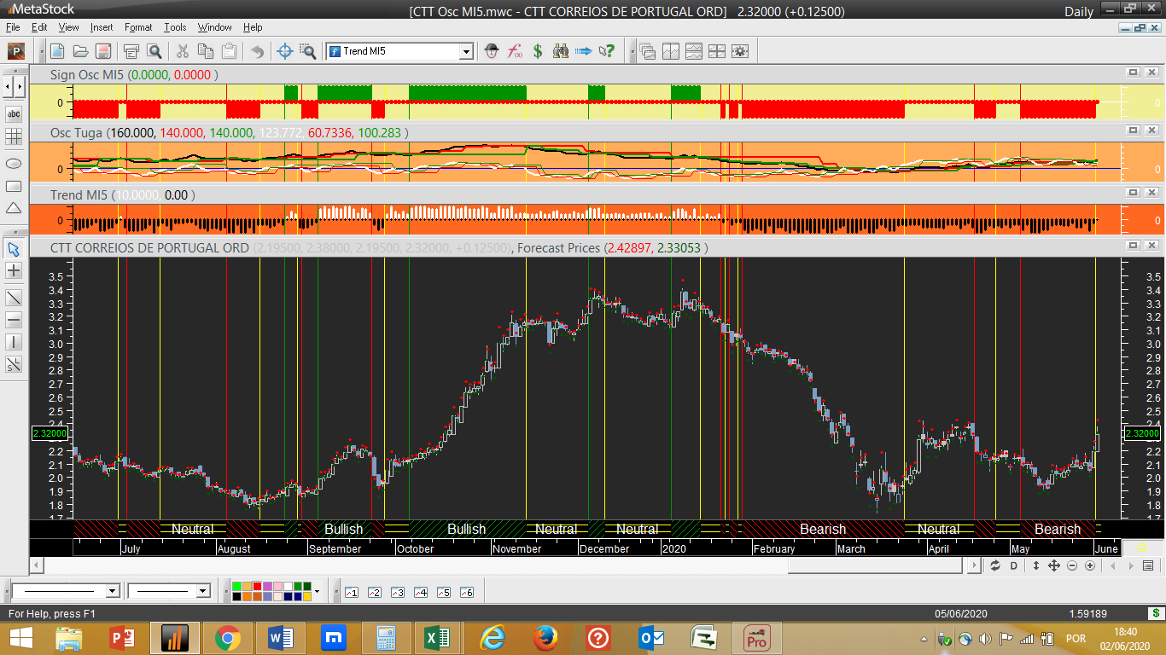Screen dimensions: 1166x655
Task: Expand the Trend MI5 indicator dropdown
Action: [466, 51]
